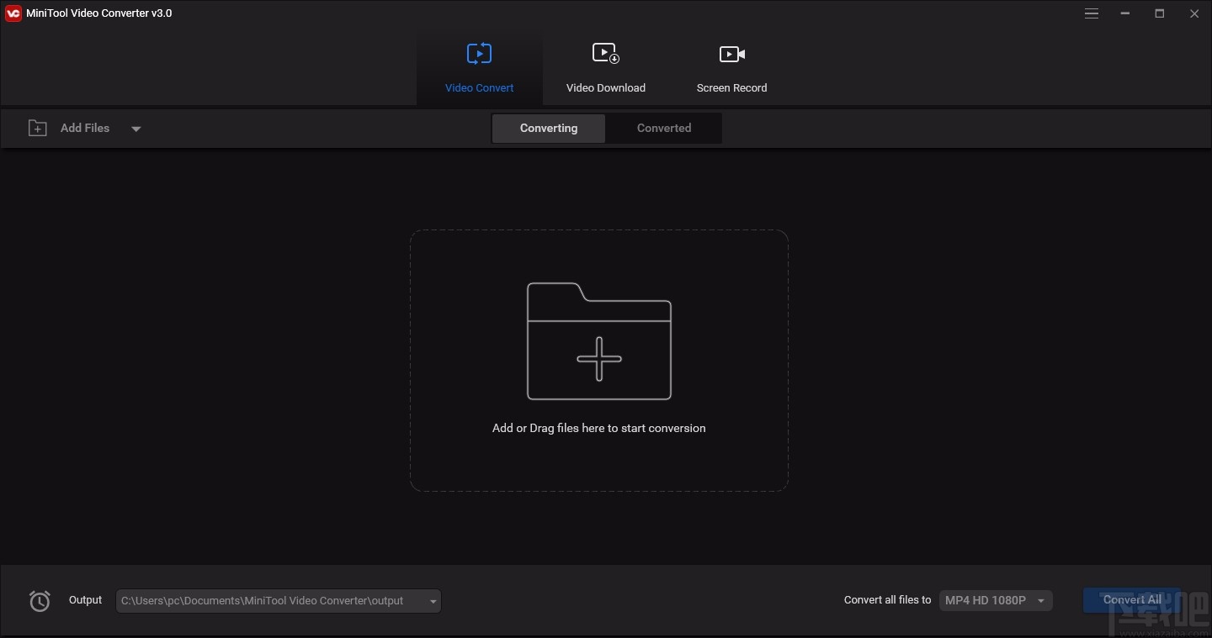Open the MiniTool Video Converter hamburger menu
The height and width of the screenshot is (638, 1212).
click(x=1091, y=13)
